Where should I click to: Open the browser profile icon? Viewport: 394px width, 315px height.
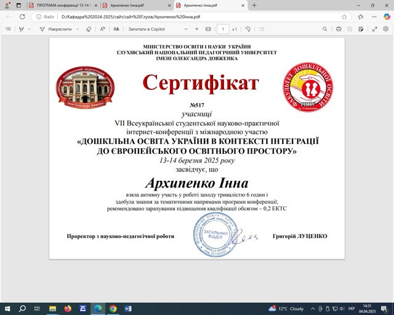pyautogui.click(x=7, y=6)
